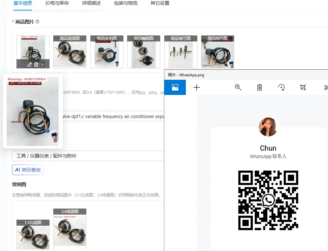The width and height of the screenshot is (328, 251).
Task: Click the 照片 - WhatsApp.png window title bar
Action: (246, 75)
